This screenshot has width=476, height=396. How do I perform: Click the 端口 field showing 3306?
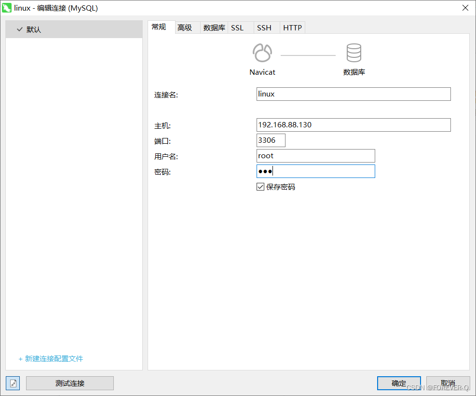pos(271,140)
